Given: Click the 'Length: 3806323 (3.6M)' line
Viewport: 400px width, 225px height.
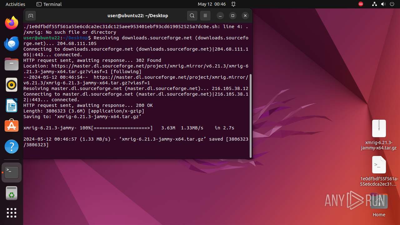Looking at the screenshot, I should tap(84, 111).
